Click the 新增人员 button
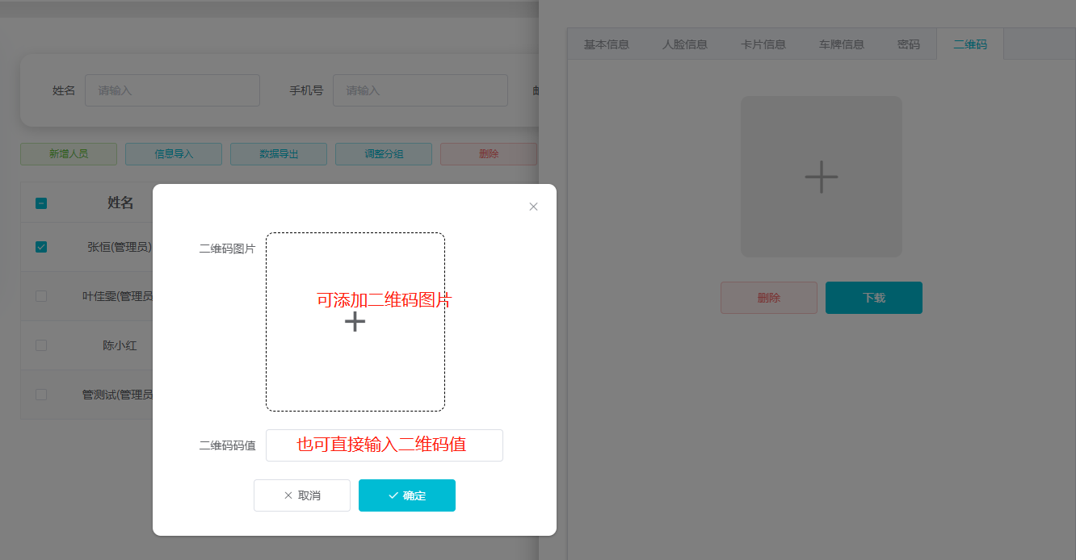The width and height of the screenshot is (1076, 560). 69,154
